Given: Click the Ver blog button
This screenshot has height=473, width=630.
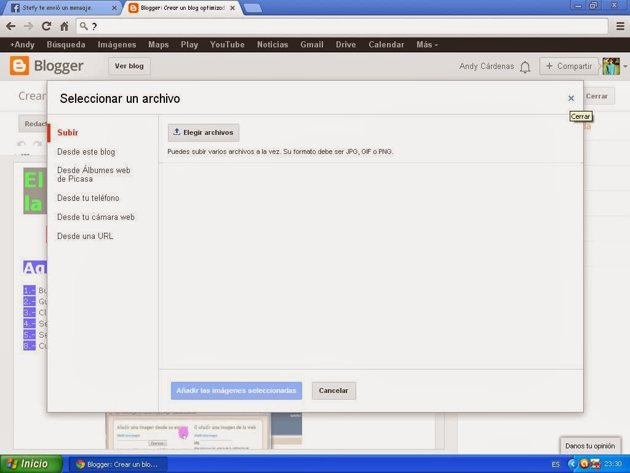Looking at the screenshot, I should (129, 66).
